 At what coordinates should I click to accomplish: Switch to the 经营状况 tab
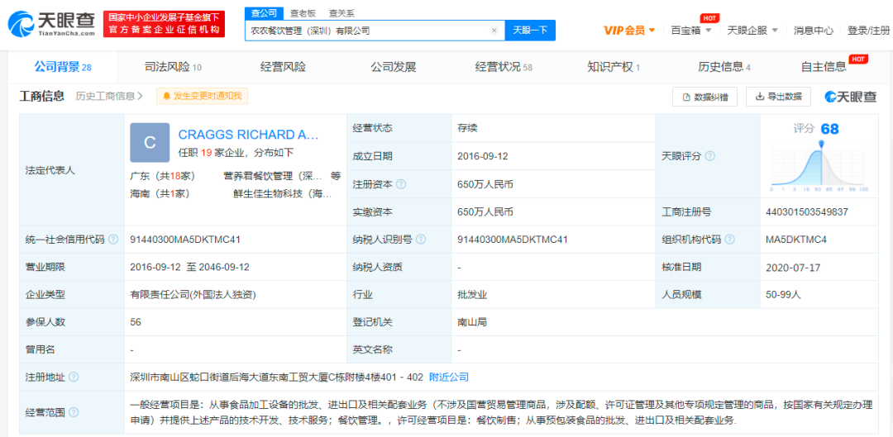[504, 67]
